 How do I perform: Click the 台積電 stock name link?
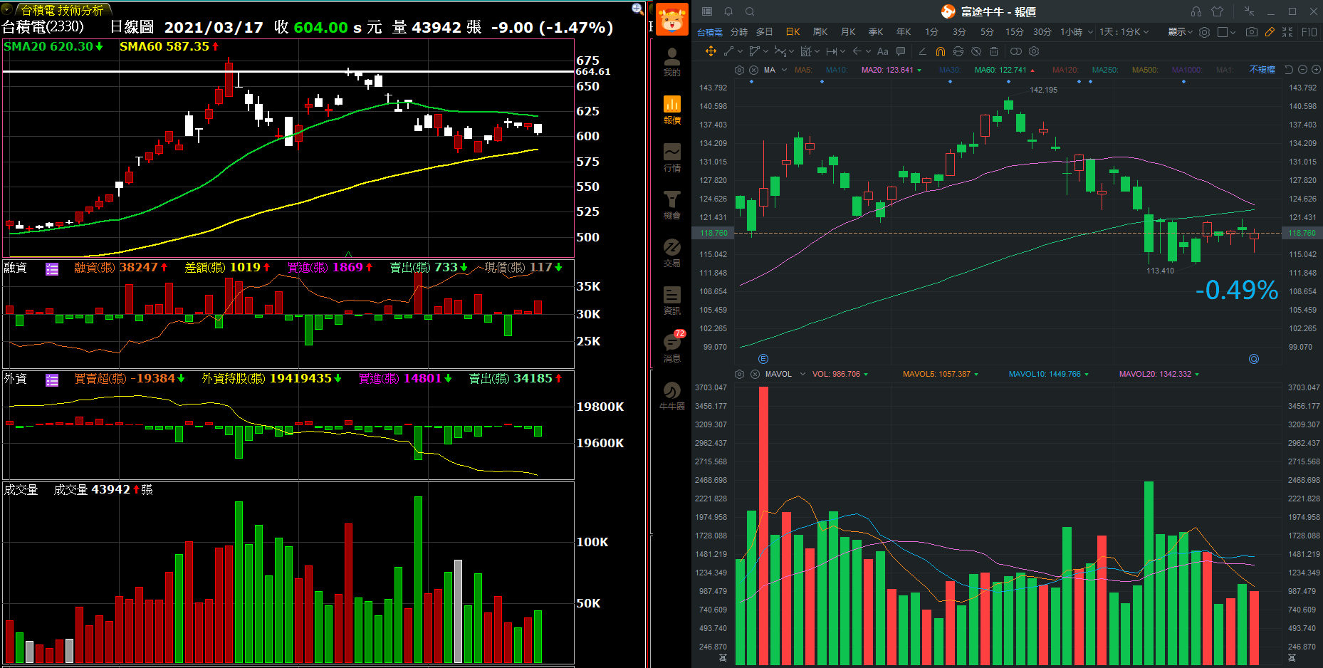pos(710,32)
